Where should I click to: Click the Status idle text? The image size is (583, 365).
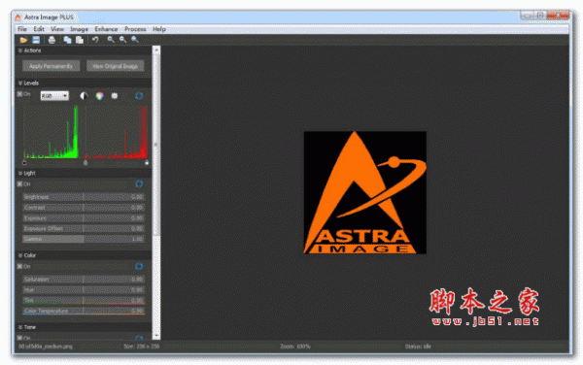(418, 347)
